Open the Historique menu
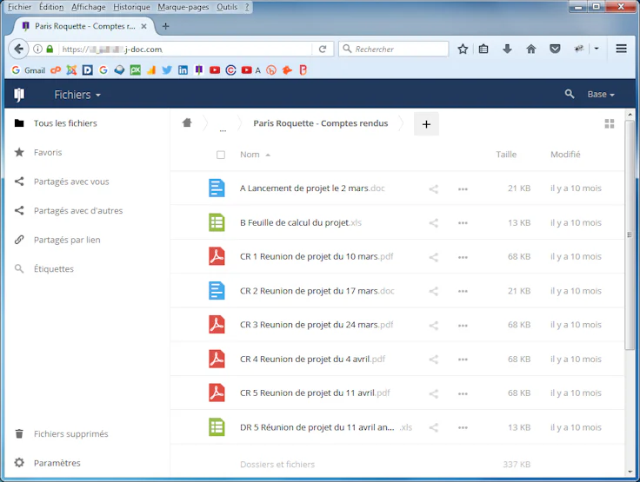 point(131,7)
